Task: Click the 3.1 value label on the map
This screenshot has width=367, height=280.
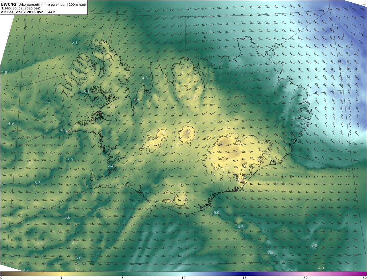Action: (77, 269)
